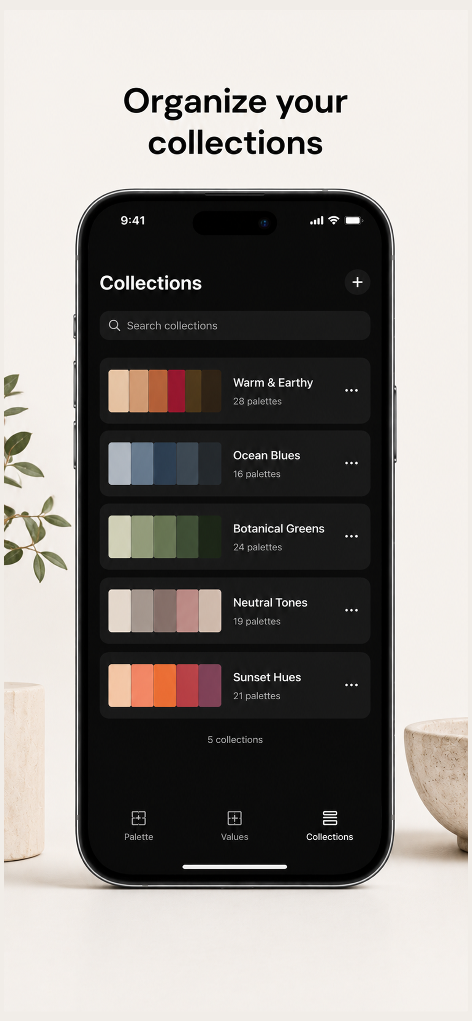
Task: Switch to the Palette tab
Action: 138,826
